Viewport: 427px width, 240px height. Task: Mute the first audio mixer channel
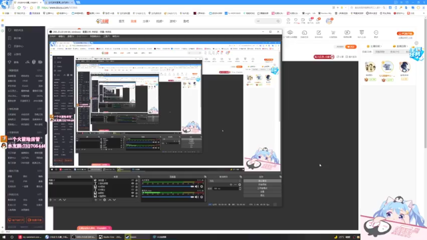click(197, 187)
